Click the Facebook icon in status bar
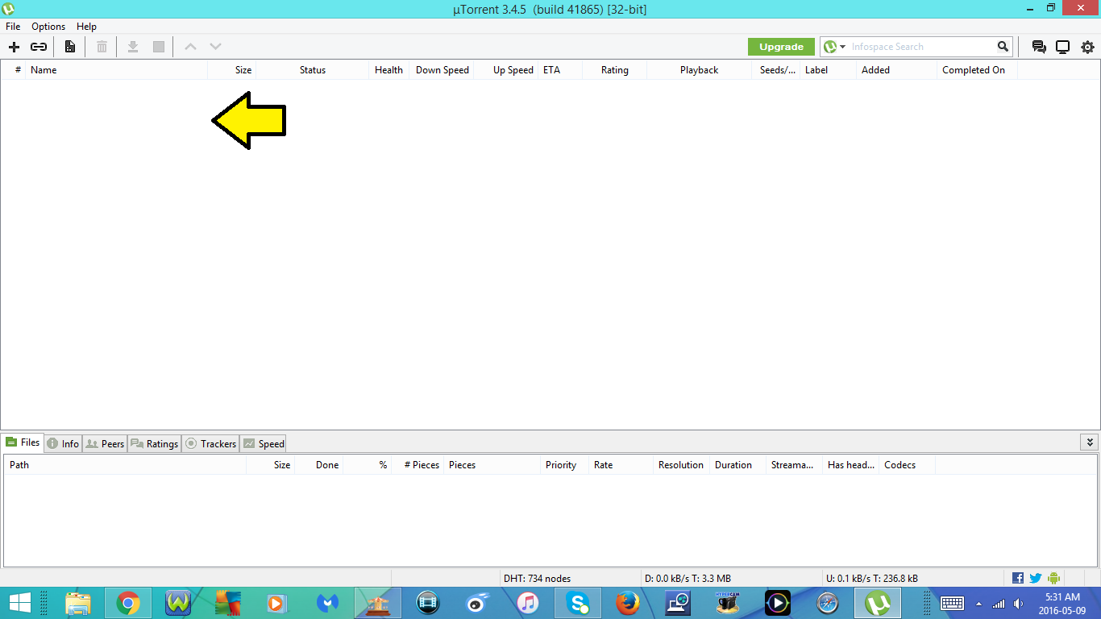Screen dimensions: 1101x619 pyautogui.click(x=1018, y=578)
